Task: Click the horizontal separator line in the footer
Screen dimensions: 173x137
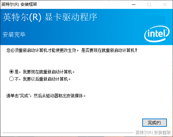Action: click(68, 133)
